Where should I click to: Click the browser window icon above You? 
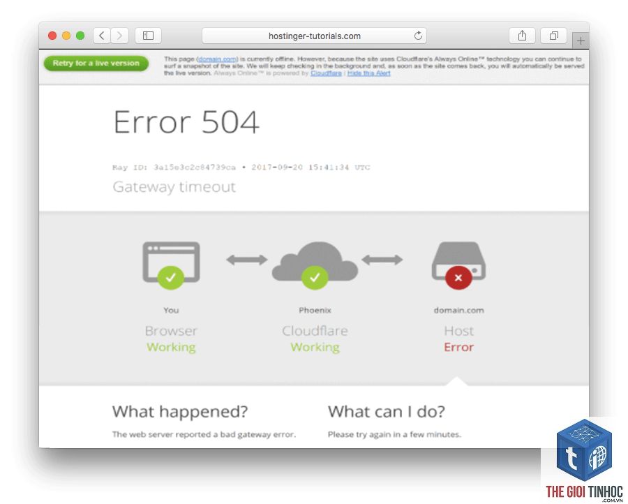pos(171,262)
